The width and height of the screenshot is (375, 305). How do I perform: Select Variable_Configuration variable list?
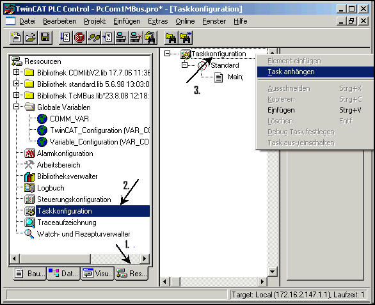click(99, 142)
